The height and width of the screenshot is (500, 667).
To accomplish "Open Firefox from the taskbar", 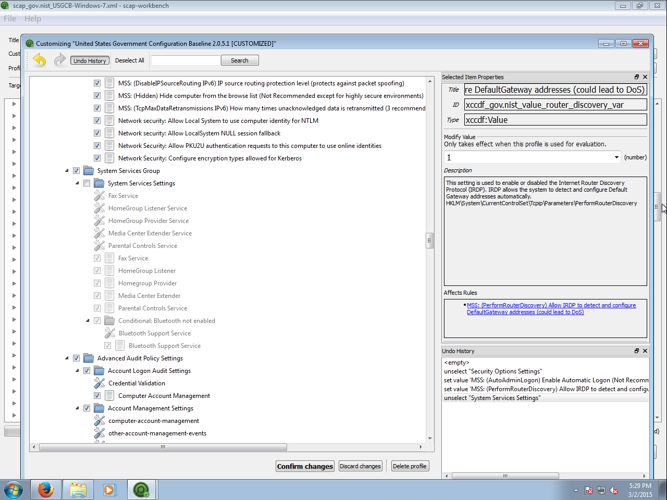I will click(x=46, y=490).
